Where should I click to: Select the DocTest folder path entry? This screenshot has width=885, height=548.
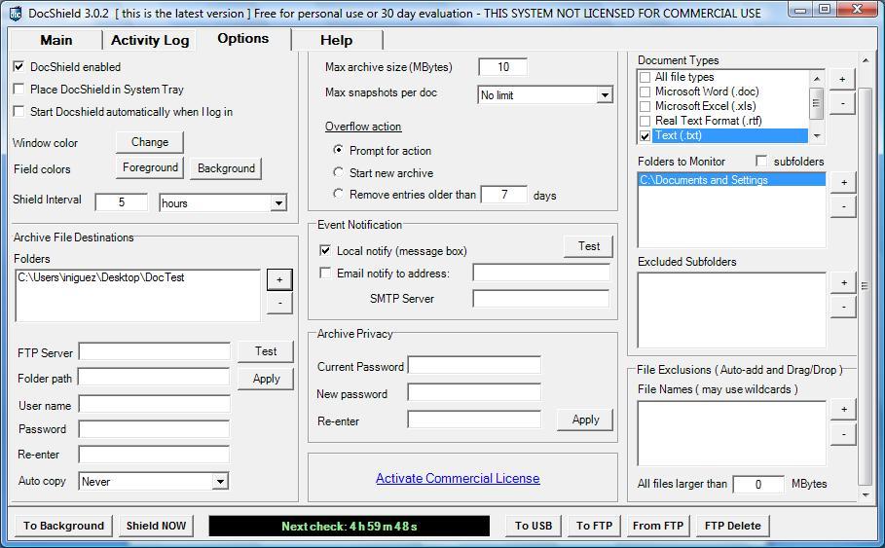click(x=101, y=277)
